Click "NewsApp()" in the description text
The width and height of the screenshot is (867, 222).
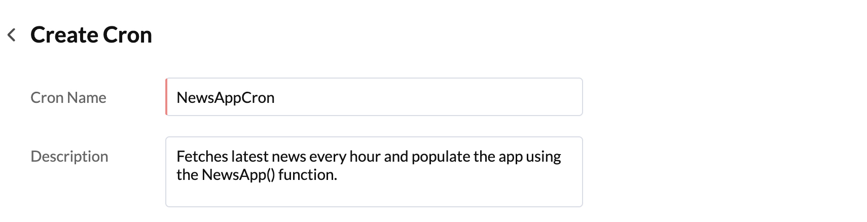[x=238, y=174]
